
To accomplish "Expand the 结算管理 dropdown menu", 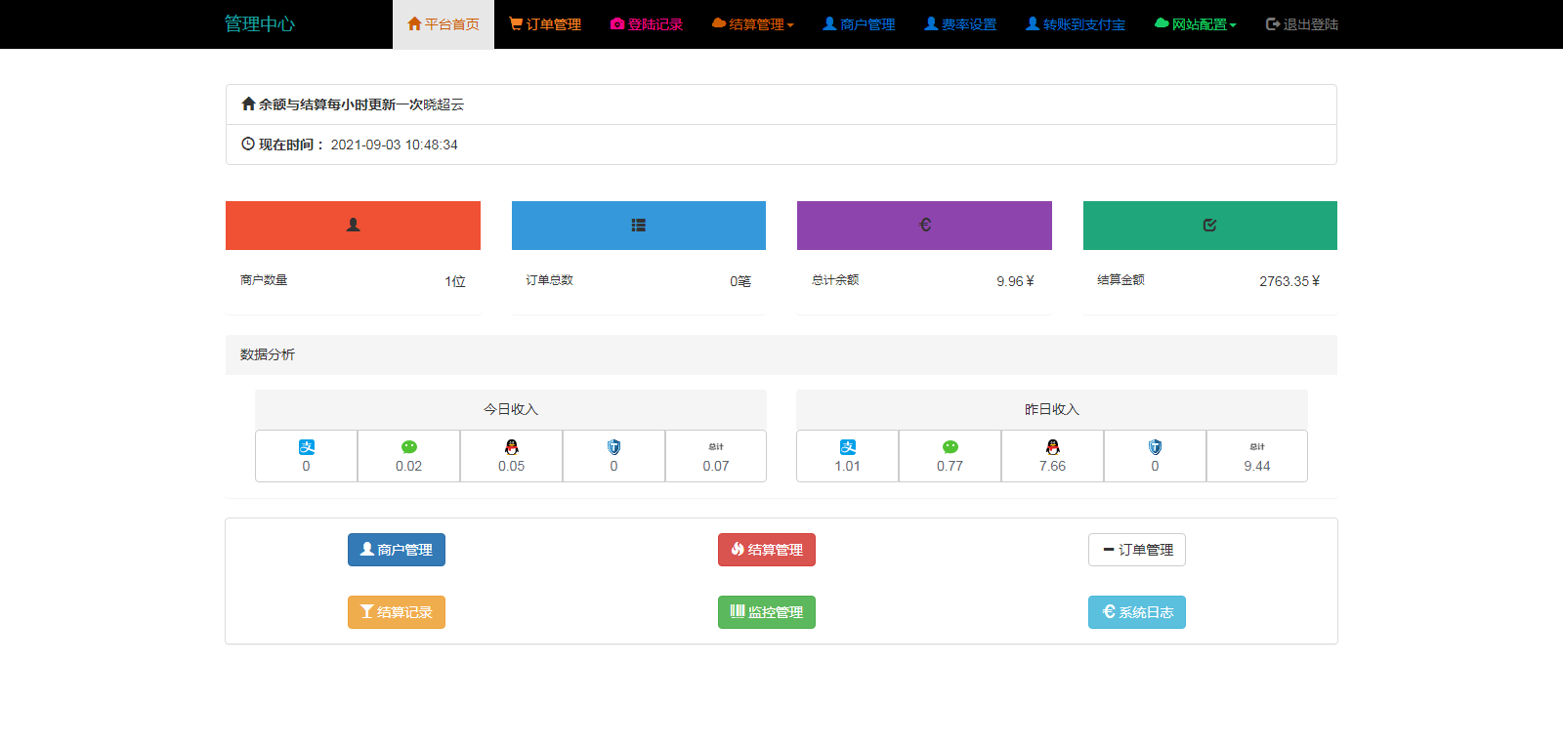I will pos(753,24).
